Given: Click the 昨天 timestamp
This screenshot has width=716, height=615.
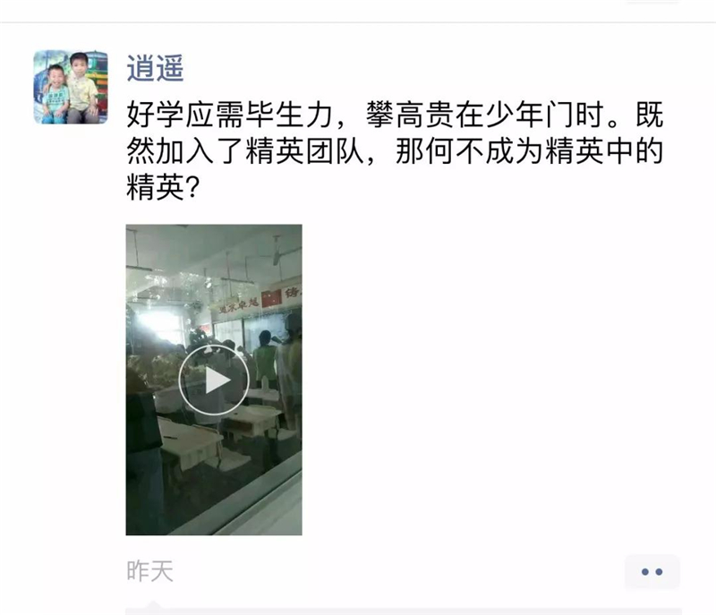Looking at the screenshot, I should click(x=149, y=571).
